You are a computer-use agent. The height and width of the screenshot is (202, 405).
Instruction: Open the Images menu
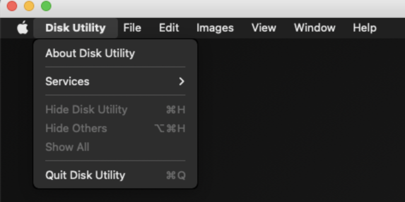click(x=215, y=28)
